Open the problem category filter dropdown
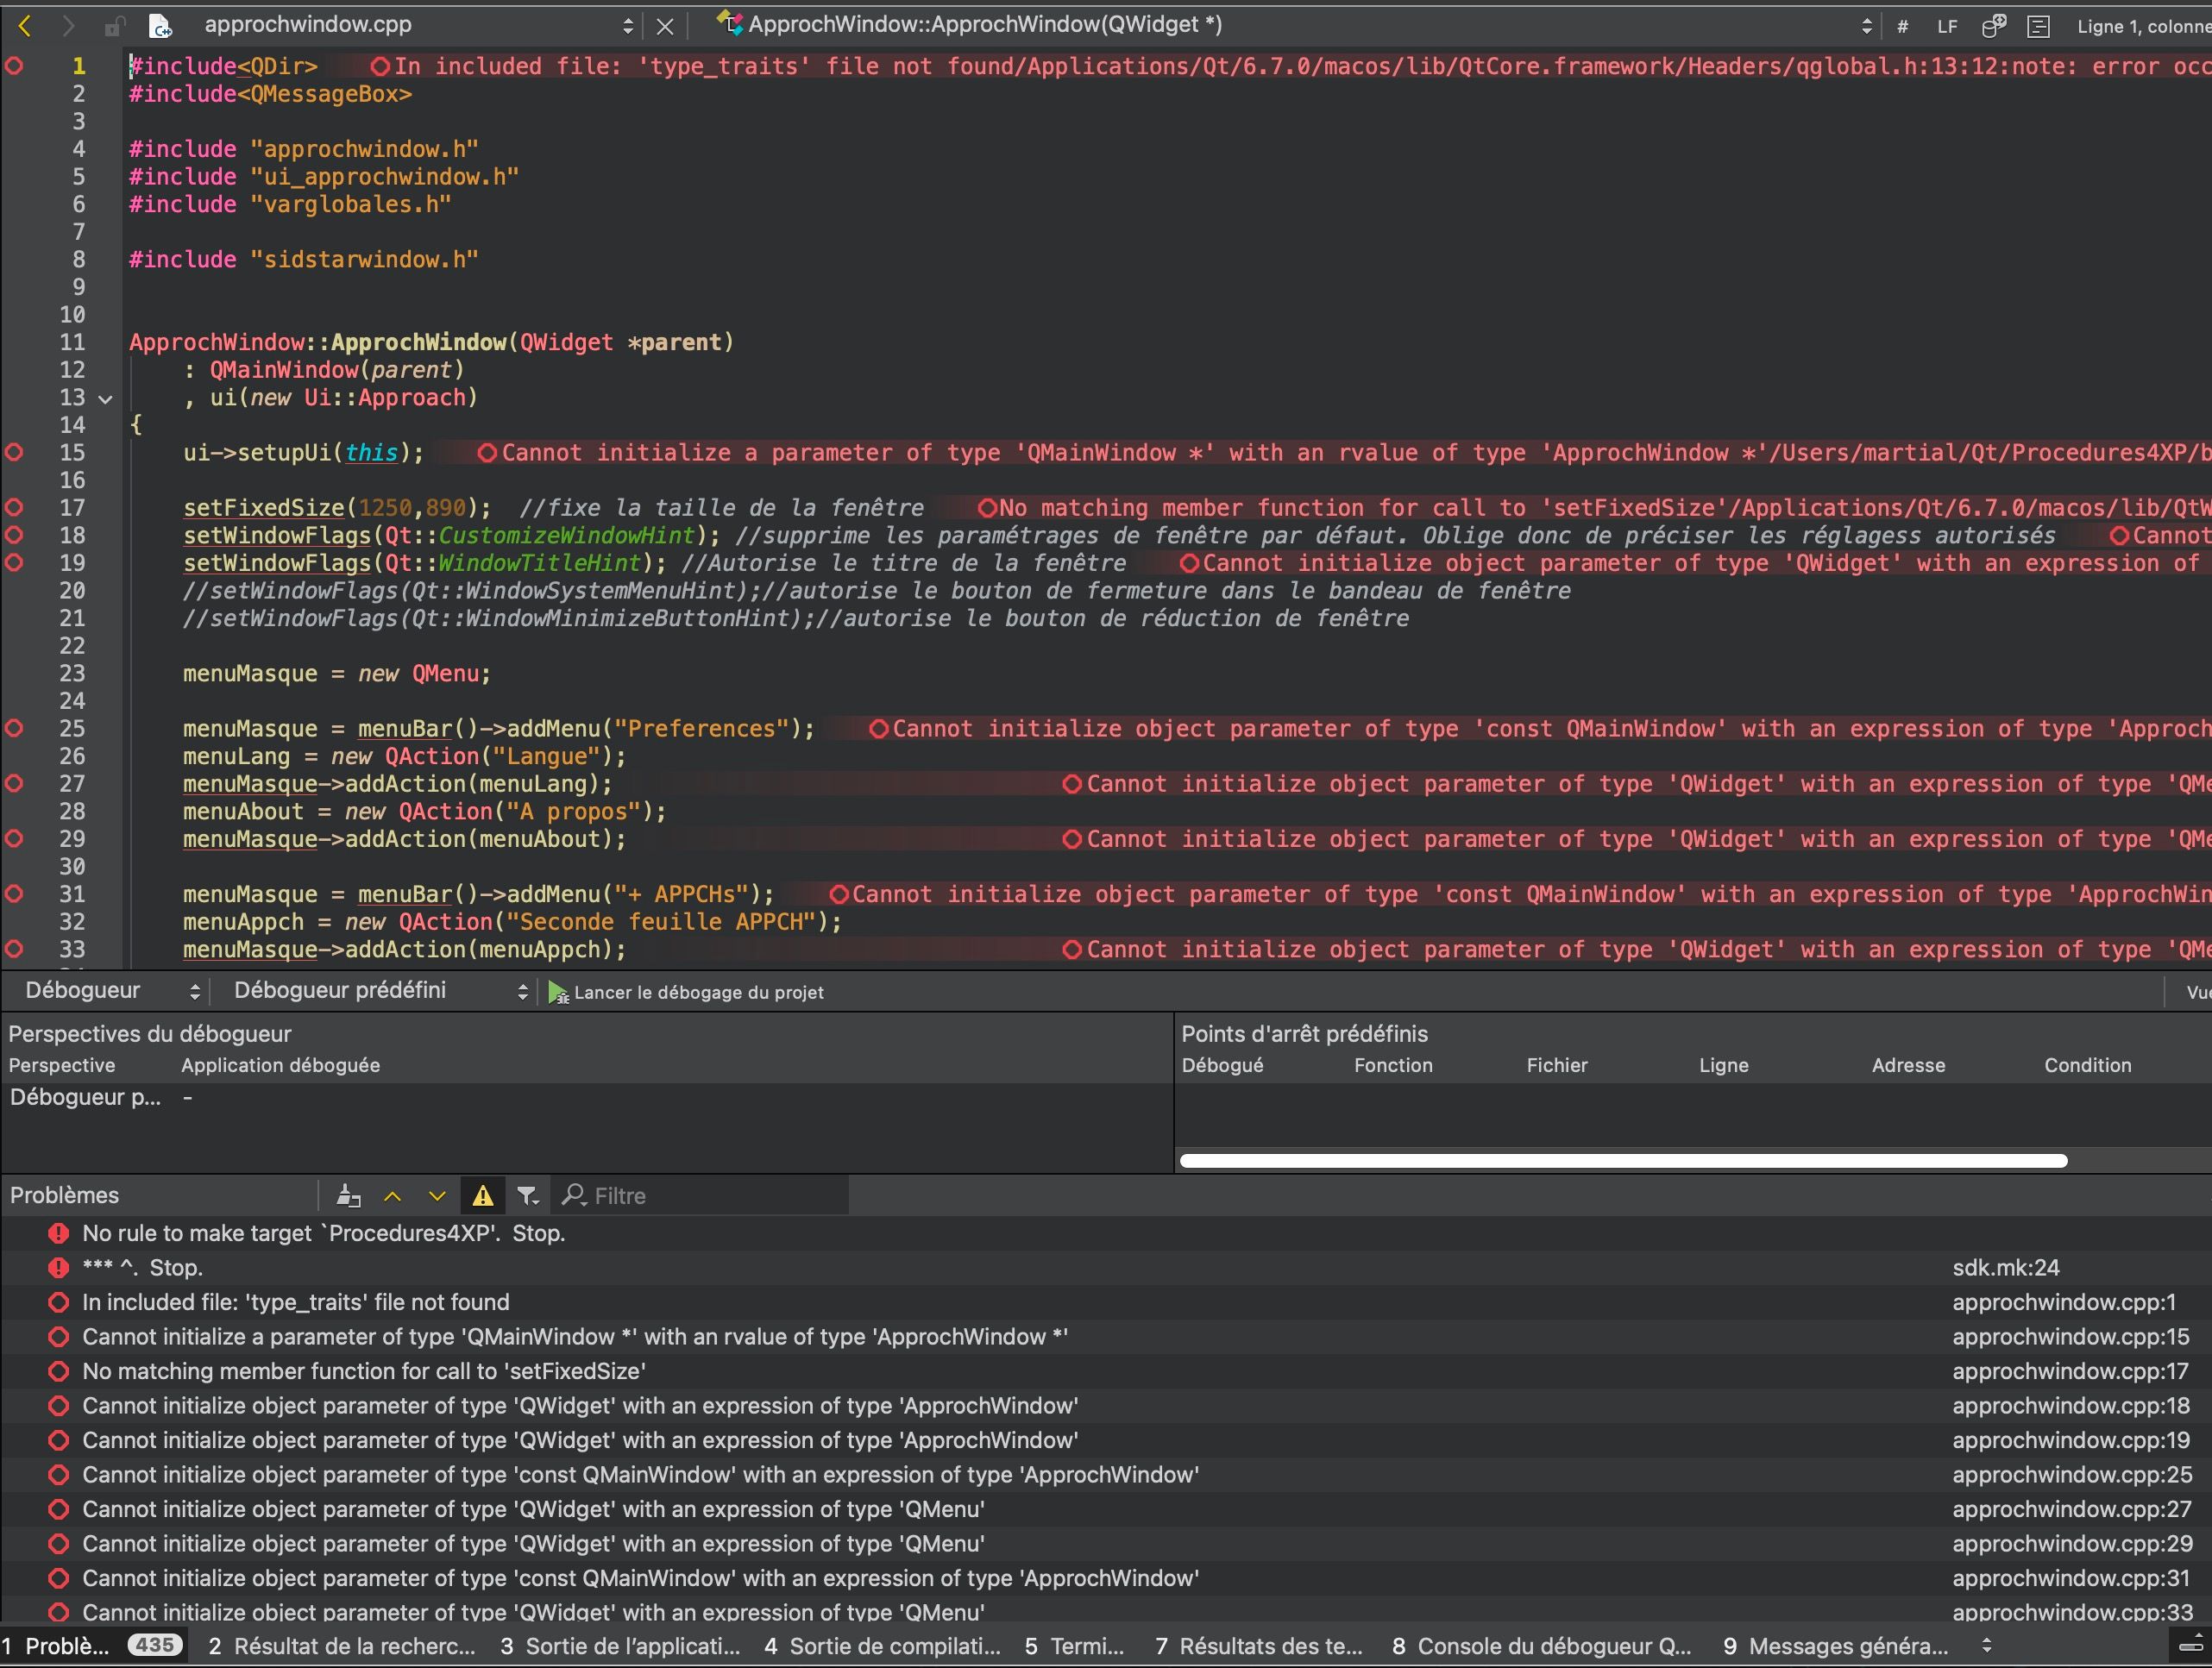Image resolution: width=2212 pixels, height=1668 pixels. click(x=528, y=1195)
